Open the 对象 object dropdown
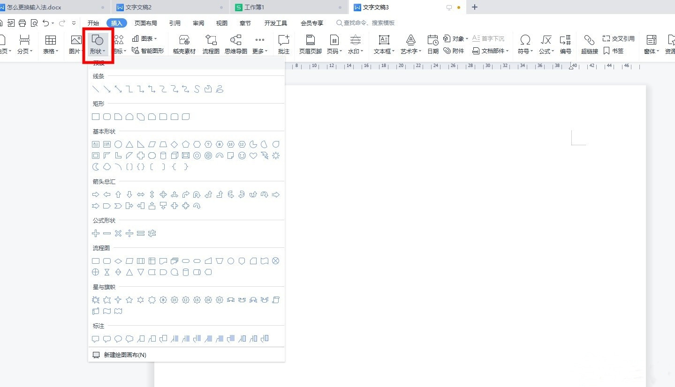Image resolution: width=675 pixels, height=387 pixels. pyautogui.click(x=456, y=38)
